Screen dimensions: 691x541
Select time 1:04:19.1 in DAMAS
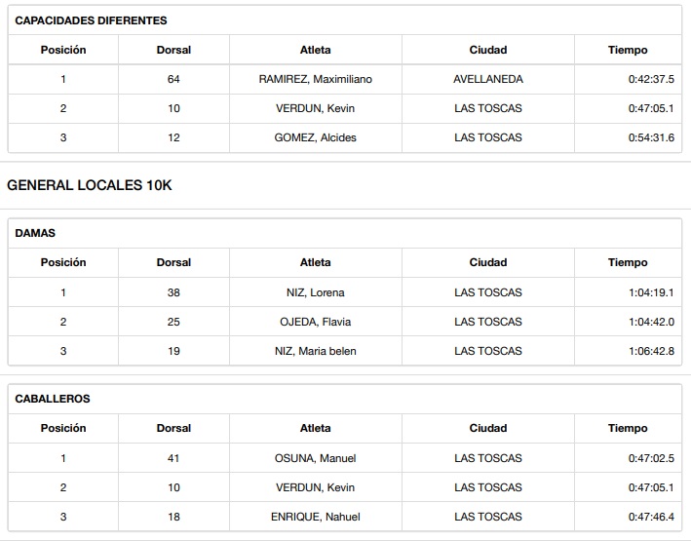(x=651, y=292)
